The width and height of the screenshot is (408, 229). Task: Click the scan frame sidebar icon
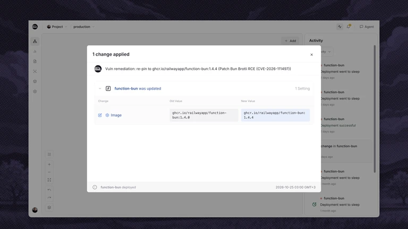pos(35,72)
